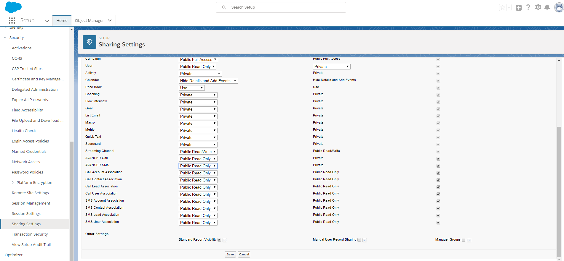Click the Standard Report Visibility info icon
This screenshot has width=564, height=261.
tap(225, 240)
